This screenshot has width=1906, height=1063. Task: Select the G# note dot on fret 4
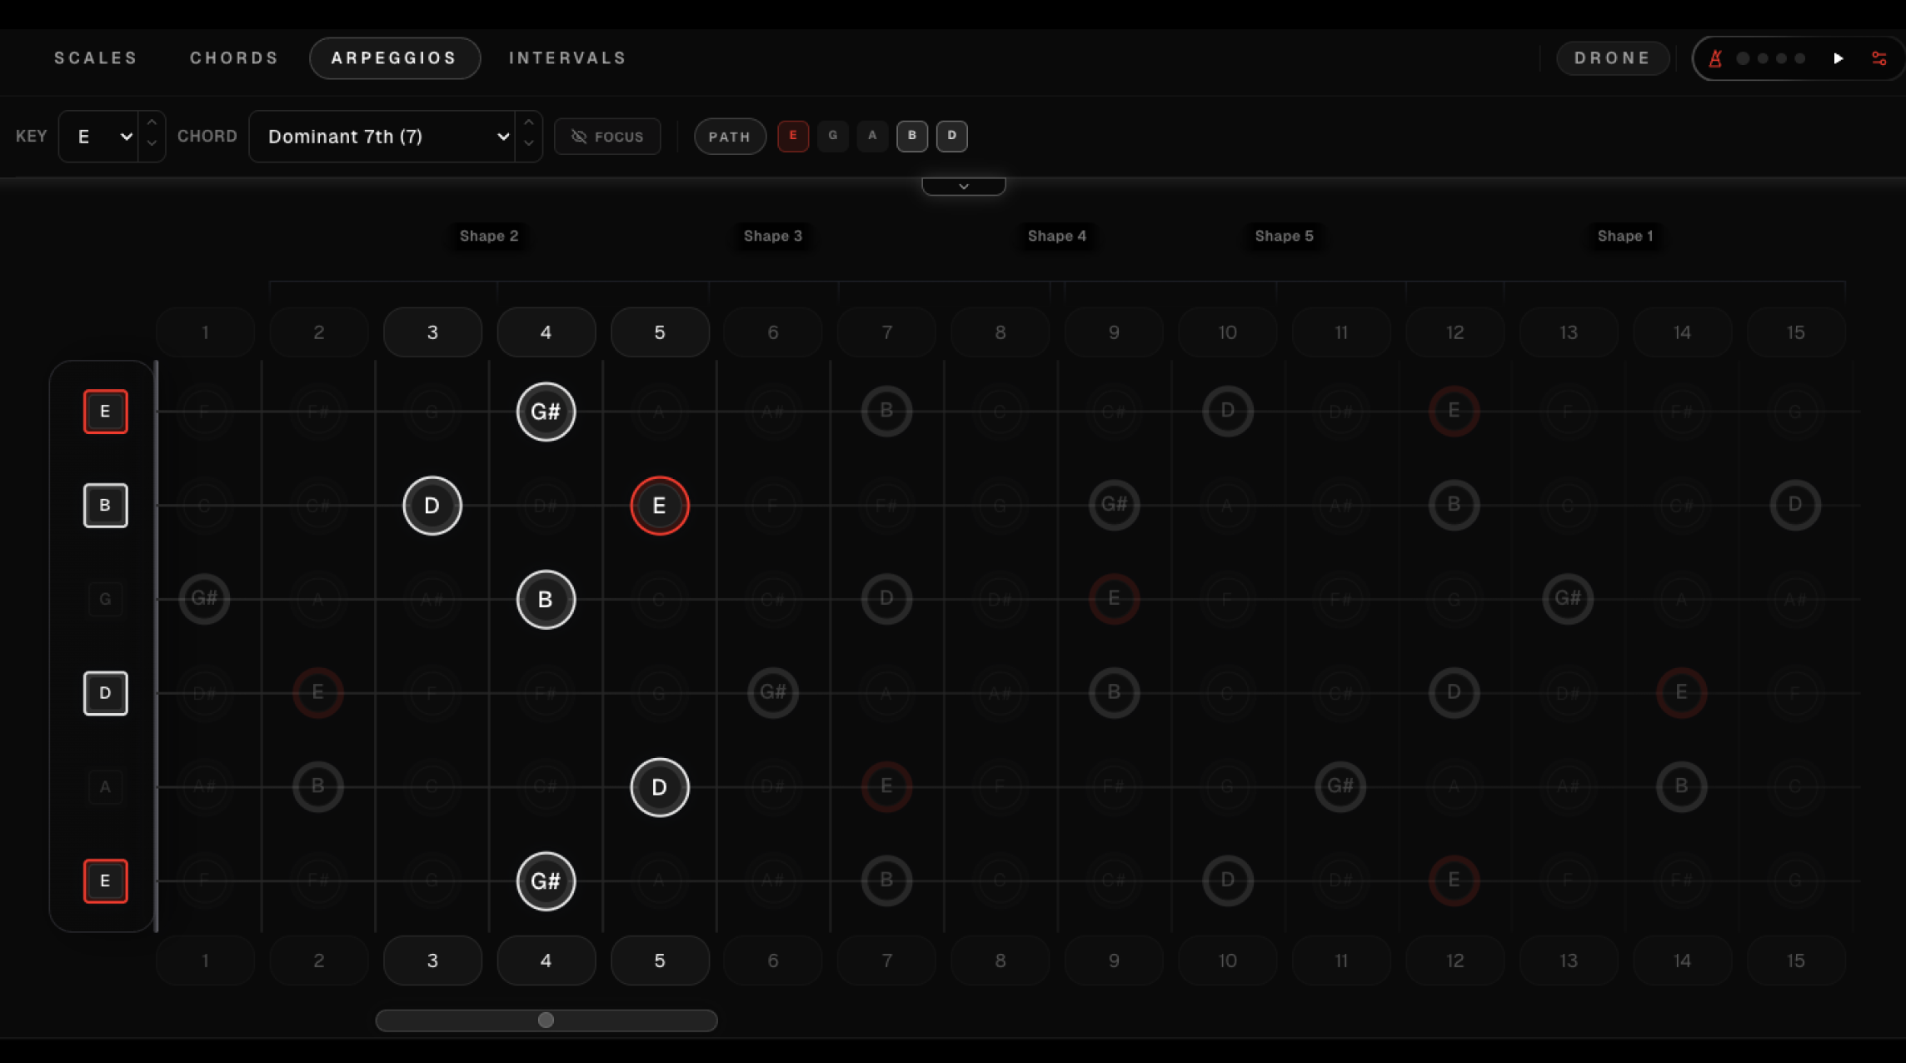[546, 411]
